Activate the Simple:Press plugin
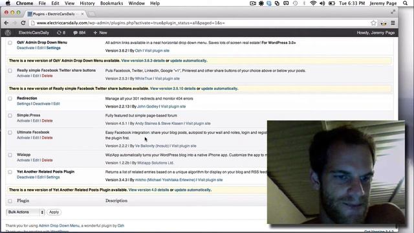Screen dimensions: 414x233 click(x=23, y=121)
